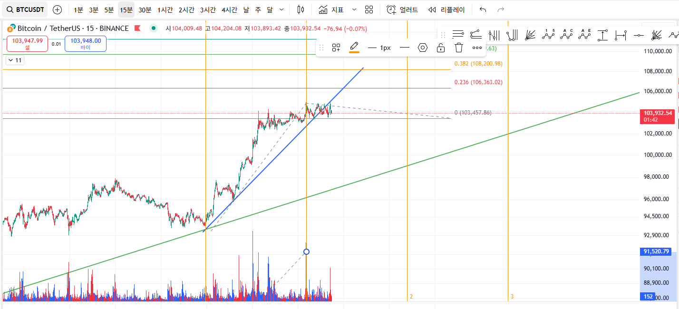
Task: Add a symbol to compare with plus icon
Action: 57,10
